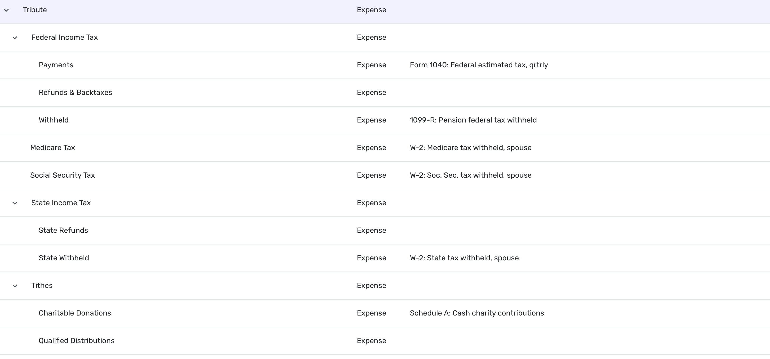This screenshot has height=359, width=770.
Task: Collapse the State Income Tax chevron
Action: pyautogui.click(x=15, y=203)
